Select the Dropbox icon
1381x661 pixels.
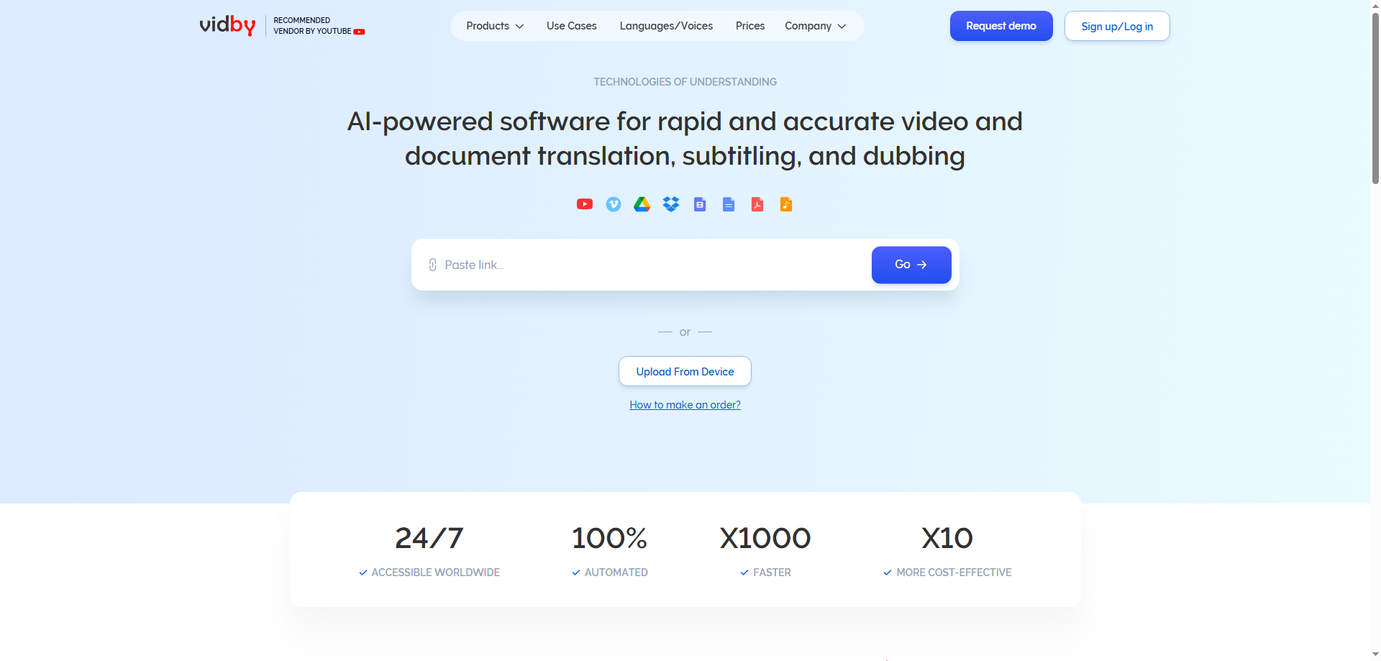pos(670,204)
